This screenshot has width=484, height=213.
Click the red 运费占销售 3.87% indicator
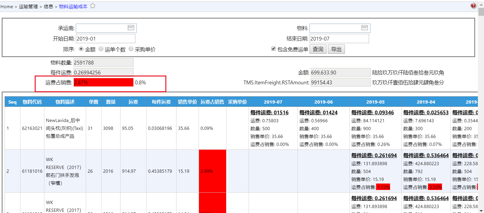click(x=103, y=82)
